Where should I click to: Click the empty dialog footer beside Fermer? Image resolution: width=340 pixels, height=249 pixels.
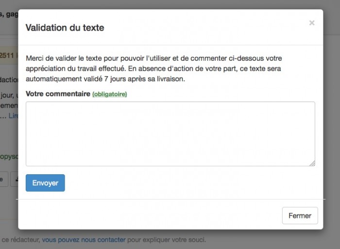pos(150,215)
